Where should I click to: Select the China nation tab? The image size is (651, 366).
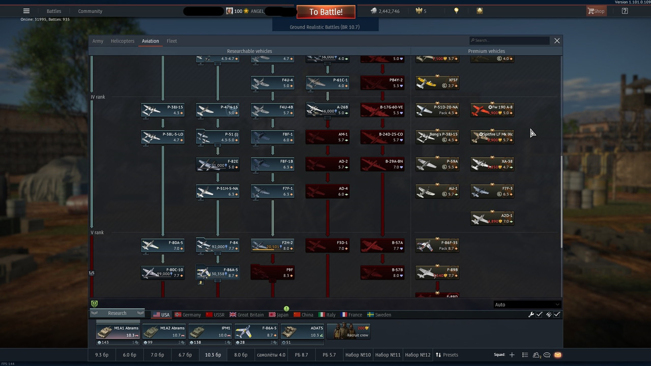click(304, 315)
